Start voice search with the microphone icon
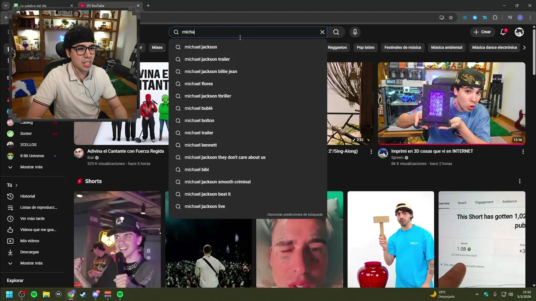Screen dimensions: 536x301 [x=355, y=32]
